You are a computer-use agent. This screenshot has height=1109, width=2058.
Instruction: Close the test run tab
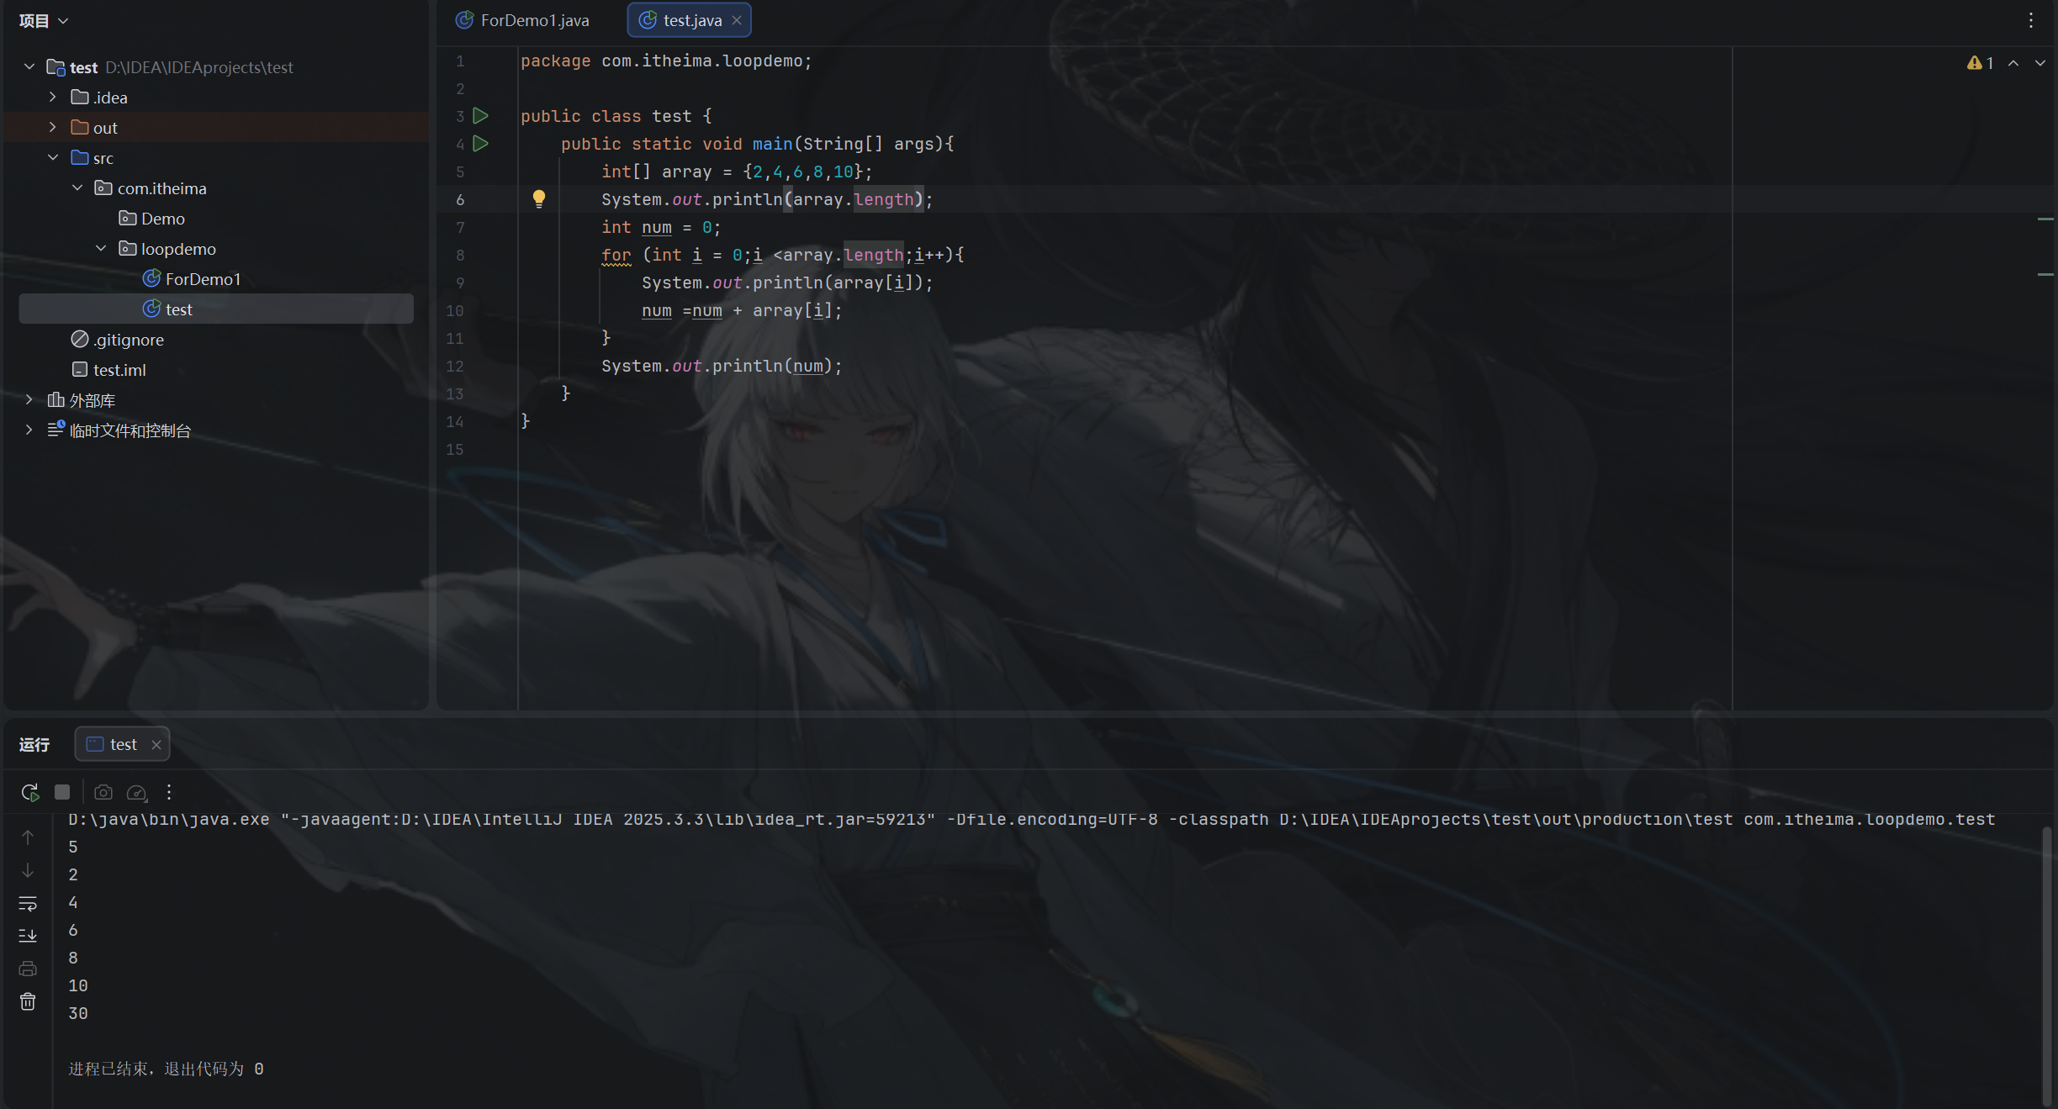tap(156, 745)
